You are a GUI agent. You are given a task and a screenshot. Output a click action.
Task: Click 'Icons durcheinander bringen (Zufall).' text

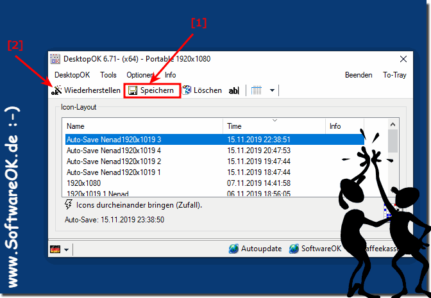139,205
